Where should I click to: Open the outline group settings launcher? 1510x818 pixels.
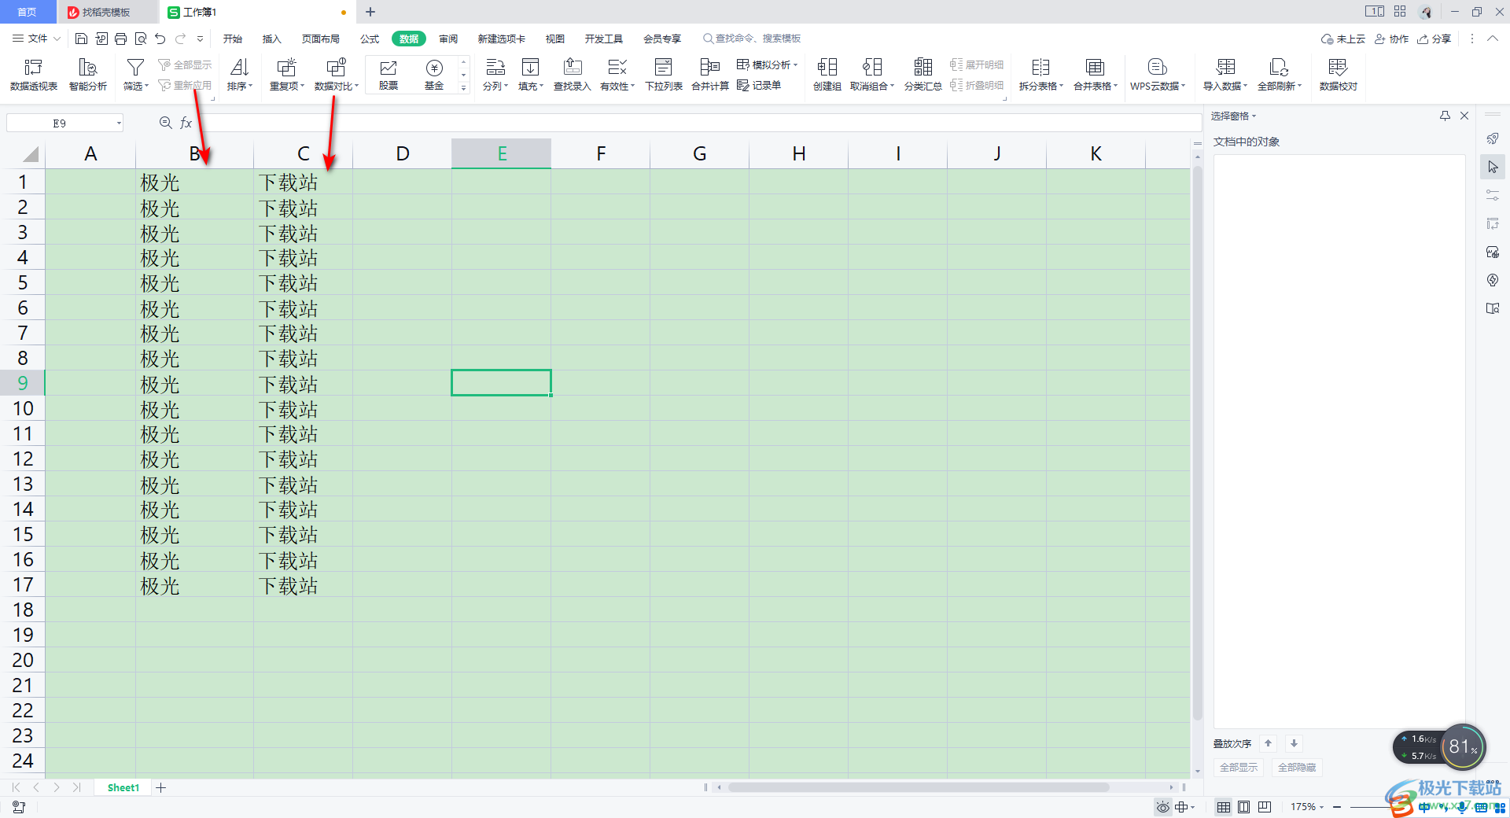1004,98
